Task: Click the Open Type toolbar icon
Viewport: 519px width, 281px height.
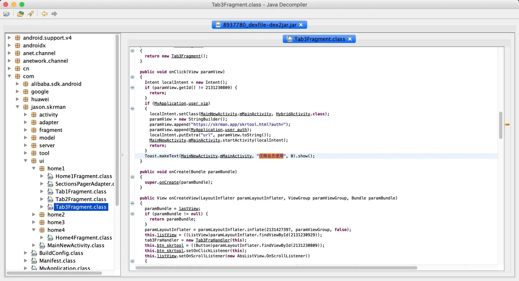Action: (20, 14)
